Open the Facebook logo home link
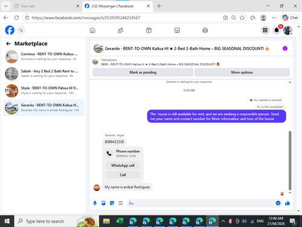 point(10,30)
